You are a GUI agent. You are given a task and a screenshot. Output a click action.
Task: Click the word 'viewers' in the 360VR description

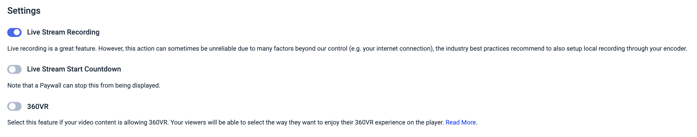pos(195,122)
